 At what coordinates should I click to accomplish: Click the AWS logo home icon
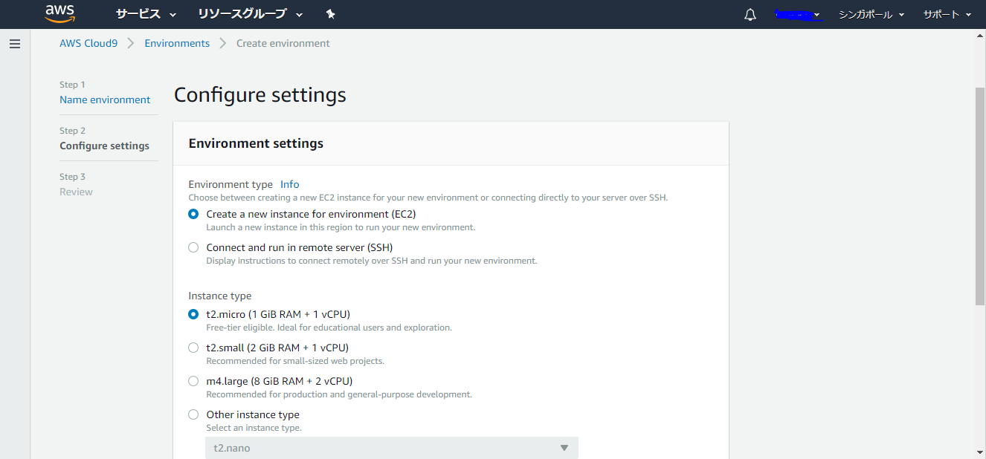[x=59, y=13]
